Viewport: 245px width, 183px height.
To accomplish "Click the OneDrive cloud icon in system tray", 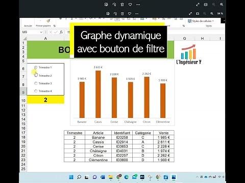I will [x=206, y=177].
